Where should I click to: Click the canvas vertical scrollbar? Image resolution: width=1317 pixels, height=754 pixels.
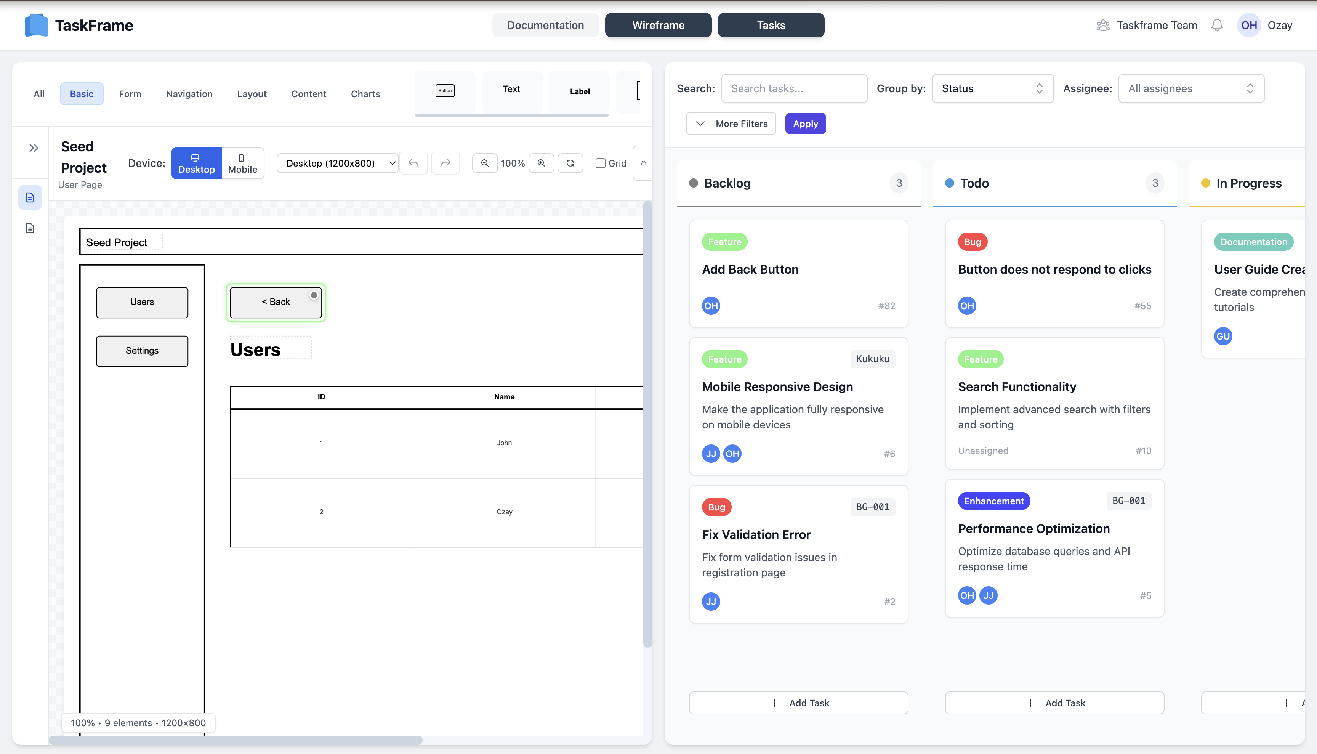tap(647, 424)
